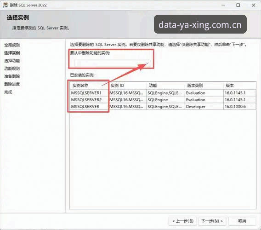Screen dimensions: 261x230
Task: Select the 准备删除 step in sidebar
Action: pos(12,76)
